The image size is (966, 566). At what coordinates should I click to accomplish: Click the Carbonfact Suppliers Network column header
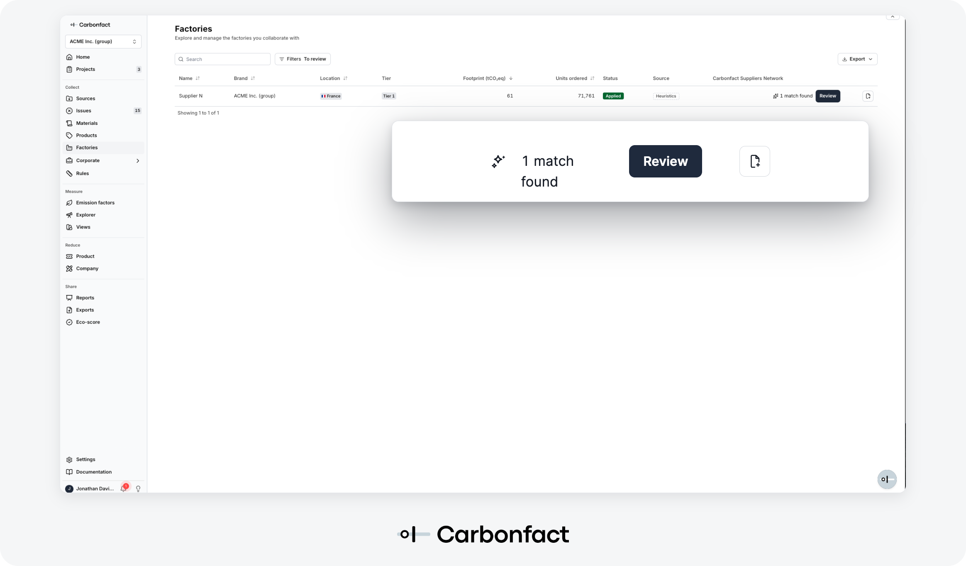point(748,78)
